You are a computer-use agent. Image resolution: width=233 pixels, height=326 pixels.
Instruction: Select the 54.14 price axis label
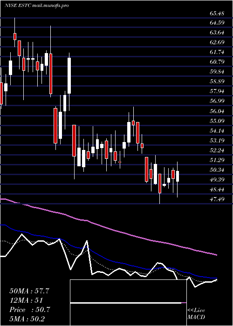point(217,130)
